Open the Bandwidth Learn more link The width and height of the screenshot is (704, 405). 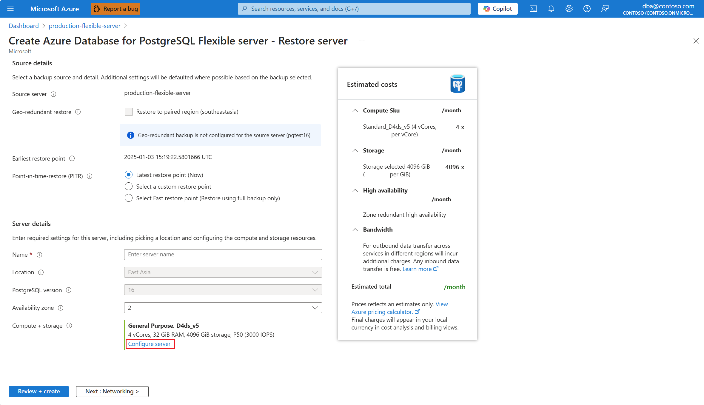pyautogui.click(x=420, y=269)
